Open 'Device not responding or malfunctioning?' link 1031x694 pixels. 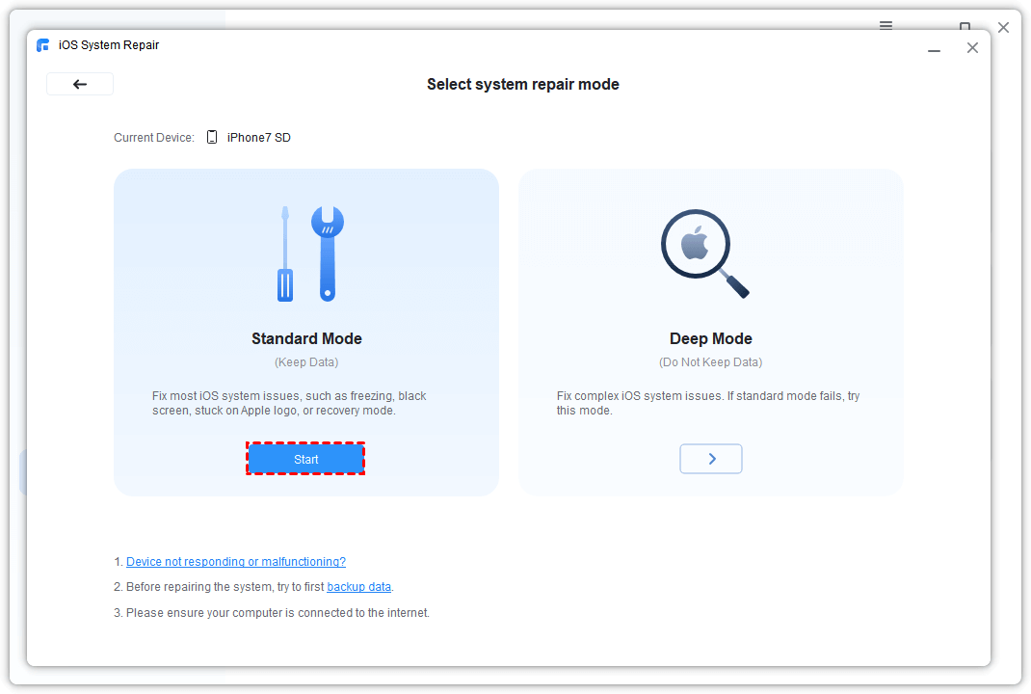(236, 562)
